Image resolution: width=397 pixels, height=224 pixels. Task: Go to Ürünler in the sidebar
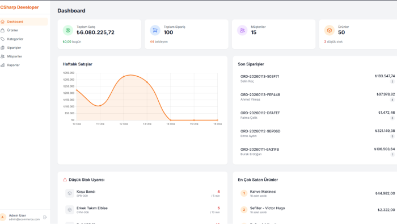coord(24,30)
